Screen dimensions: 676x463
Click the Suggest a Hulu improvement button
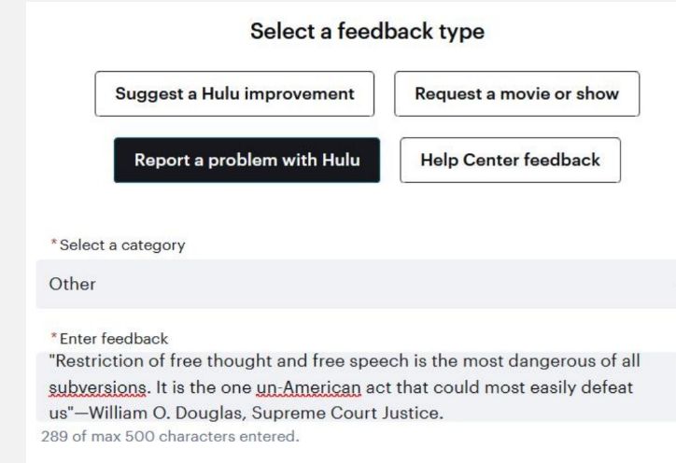click(x=234, y=93)
